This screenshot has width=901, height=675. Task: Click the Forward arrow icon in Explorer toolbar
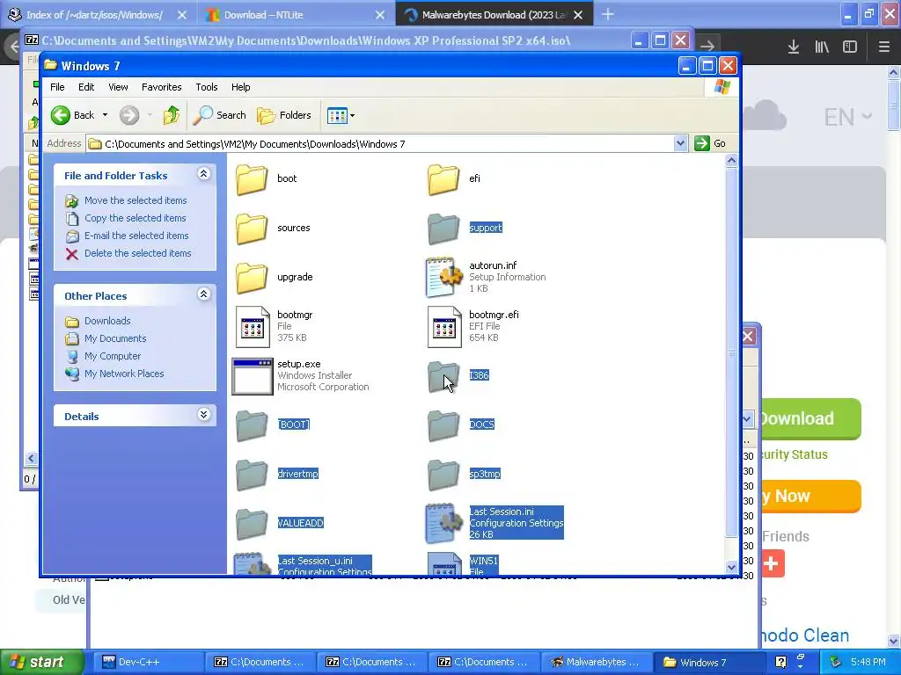click(129, 115)
